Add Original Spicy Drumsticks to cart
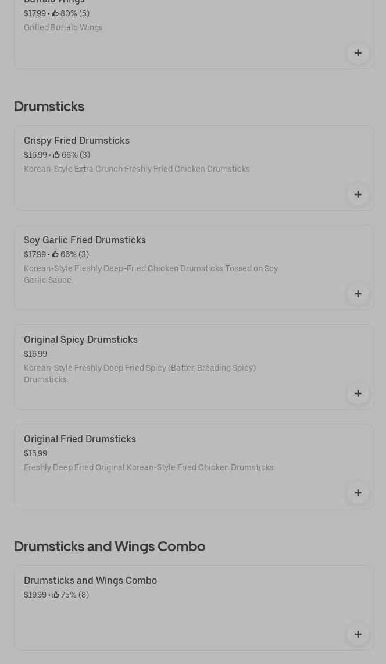This screenshot has width=386, height=664. coord(358,393)
